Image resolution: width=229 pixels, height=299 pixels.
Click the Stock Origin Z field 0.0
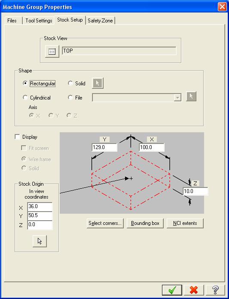click(x=40, y=225)
